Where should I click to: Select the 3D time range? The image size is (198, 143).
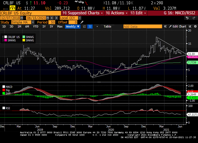click(x=12, y=26)
